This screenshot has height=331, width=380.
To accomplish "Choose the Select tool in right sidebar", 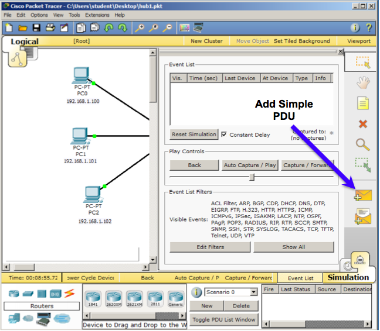I will click(x=363, y=62).
